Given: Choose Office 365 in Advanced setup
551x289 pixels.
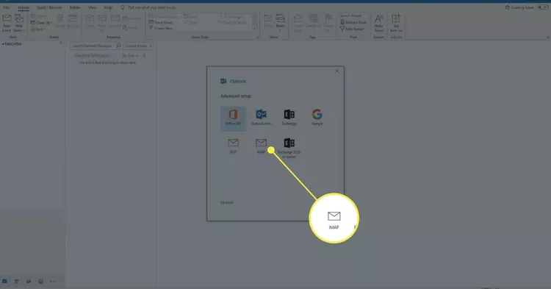Looking at the screenshot, I should [233, 118].
